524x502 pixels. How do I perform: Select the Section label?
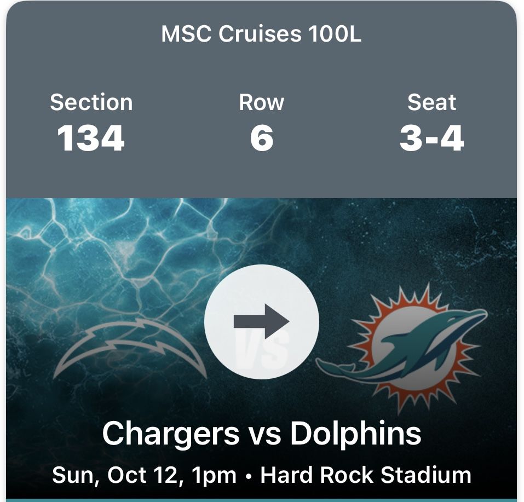tap(91, 102)
